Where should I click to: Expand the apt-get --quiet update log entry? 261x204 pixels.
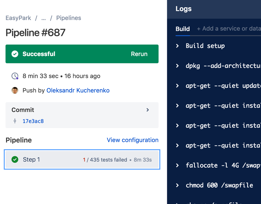coord(177,86)
